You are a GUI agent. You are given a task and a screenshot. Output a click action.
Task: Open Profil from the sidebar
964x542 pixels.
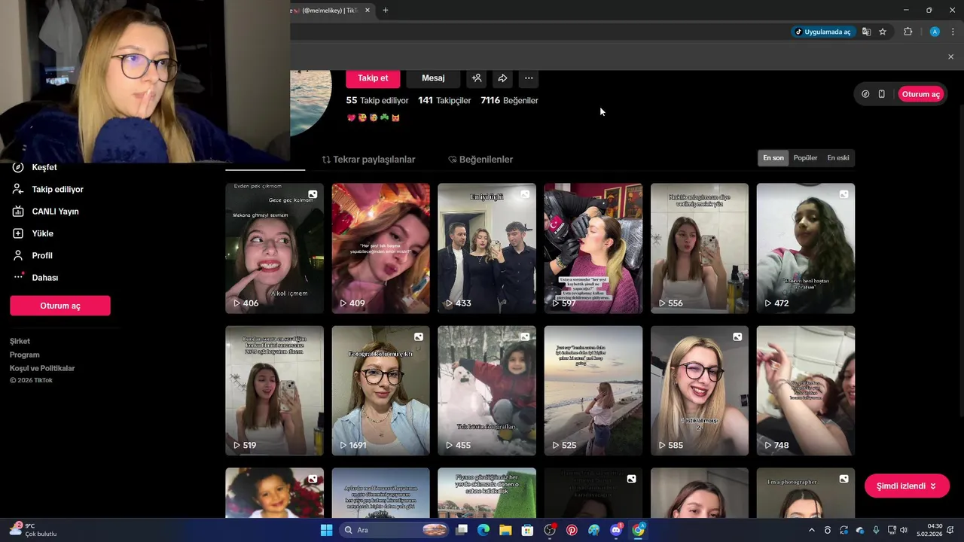coord(33,255)
